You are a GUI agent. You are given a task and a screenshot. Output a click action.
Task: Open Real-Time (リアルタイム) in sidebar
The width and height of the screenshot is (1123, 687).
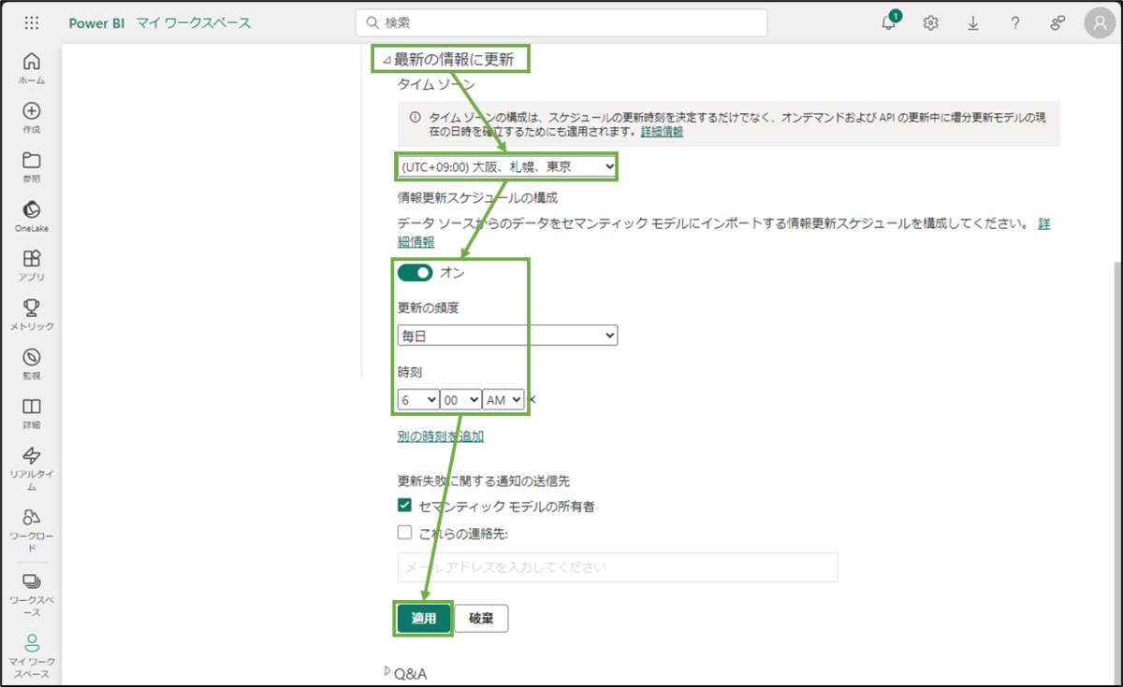31,467
